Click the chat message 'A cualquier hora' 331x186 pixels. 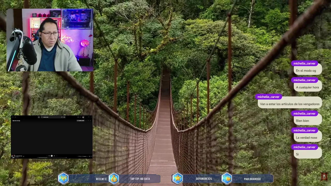pos(307,87)
